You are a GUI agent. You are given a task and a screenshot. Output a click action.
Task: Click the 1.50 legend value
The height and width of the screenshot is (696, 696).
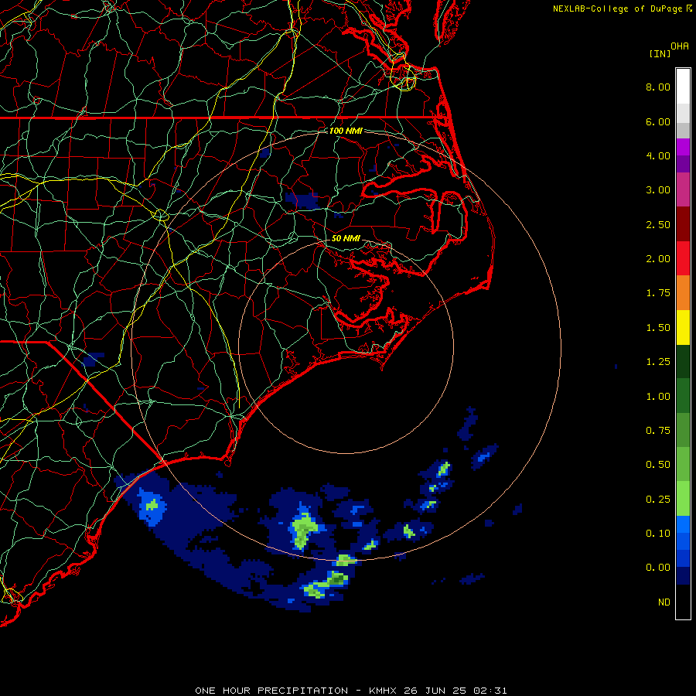point(658,328)
